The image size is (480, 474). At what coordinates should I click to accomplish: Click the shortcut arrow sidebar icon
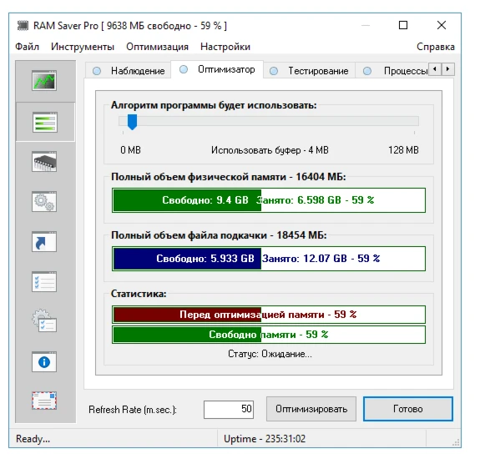coord(44,242)
